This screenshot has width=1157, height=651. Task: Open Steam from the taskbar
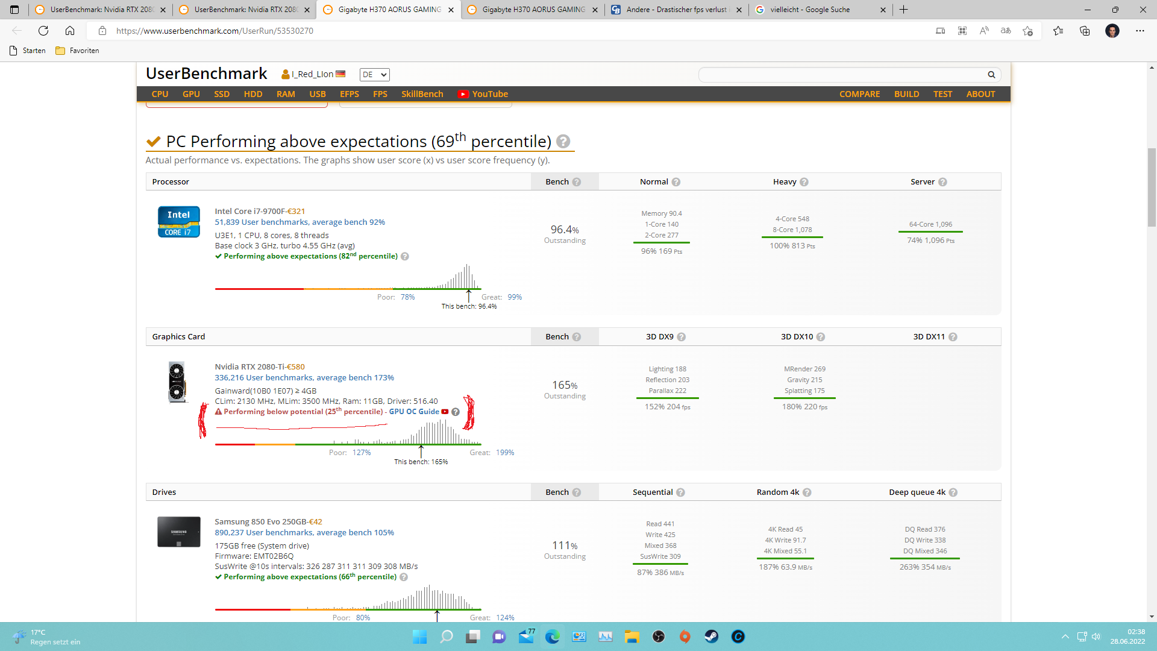tap(711, 637)
